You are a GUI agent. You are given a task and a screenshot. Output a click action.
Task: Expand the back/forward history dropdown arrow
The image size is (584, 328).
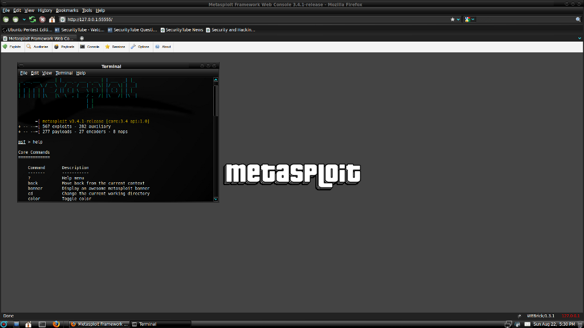pos(24,19)
